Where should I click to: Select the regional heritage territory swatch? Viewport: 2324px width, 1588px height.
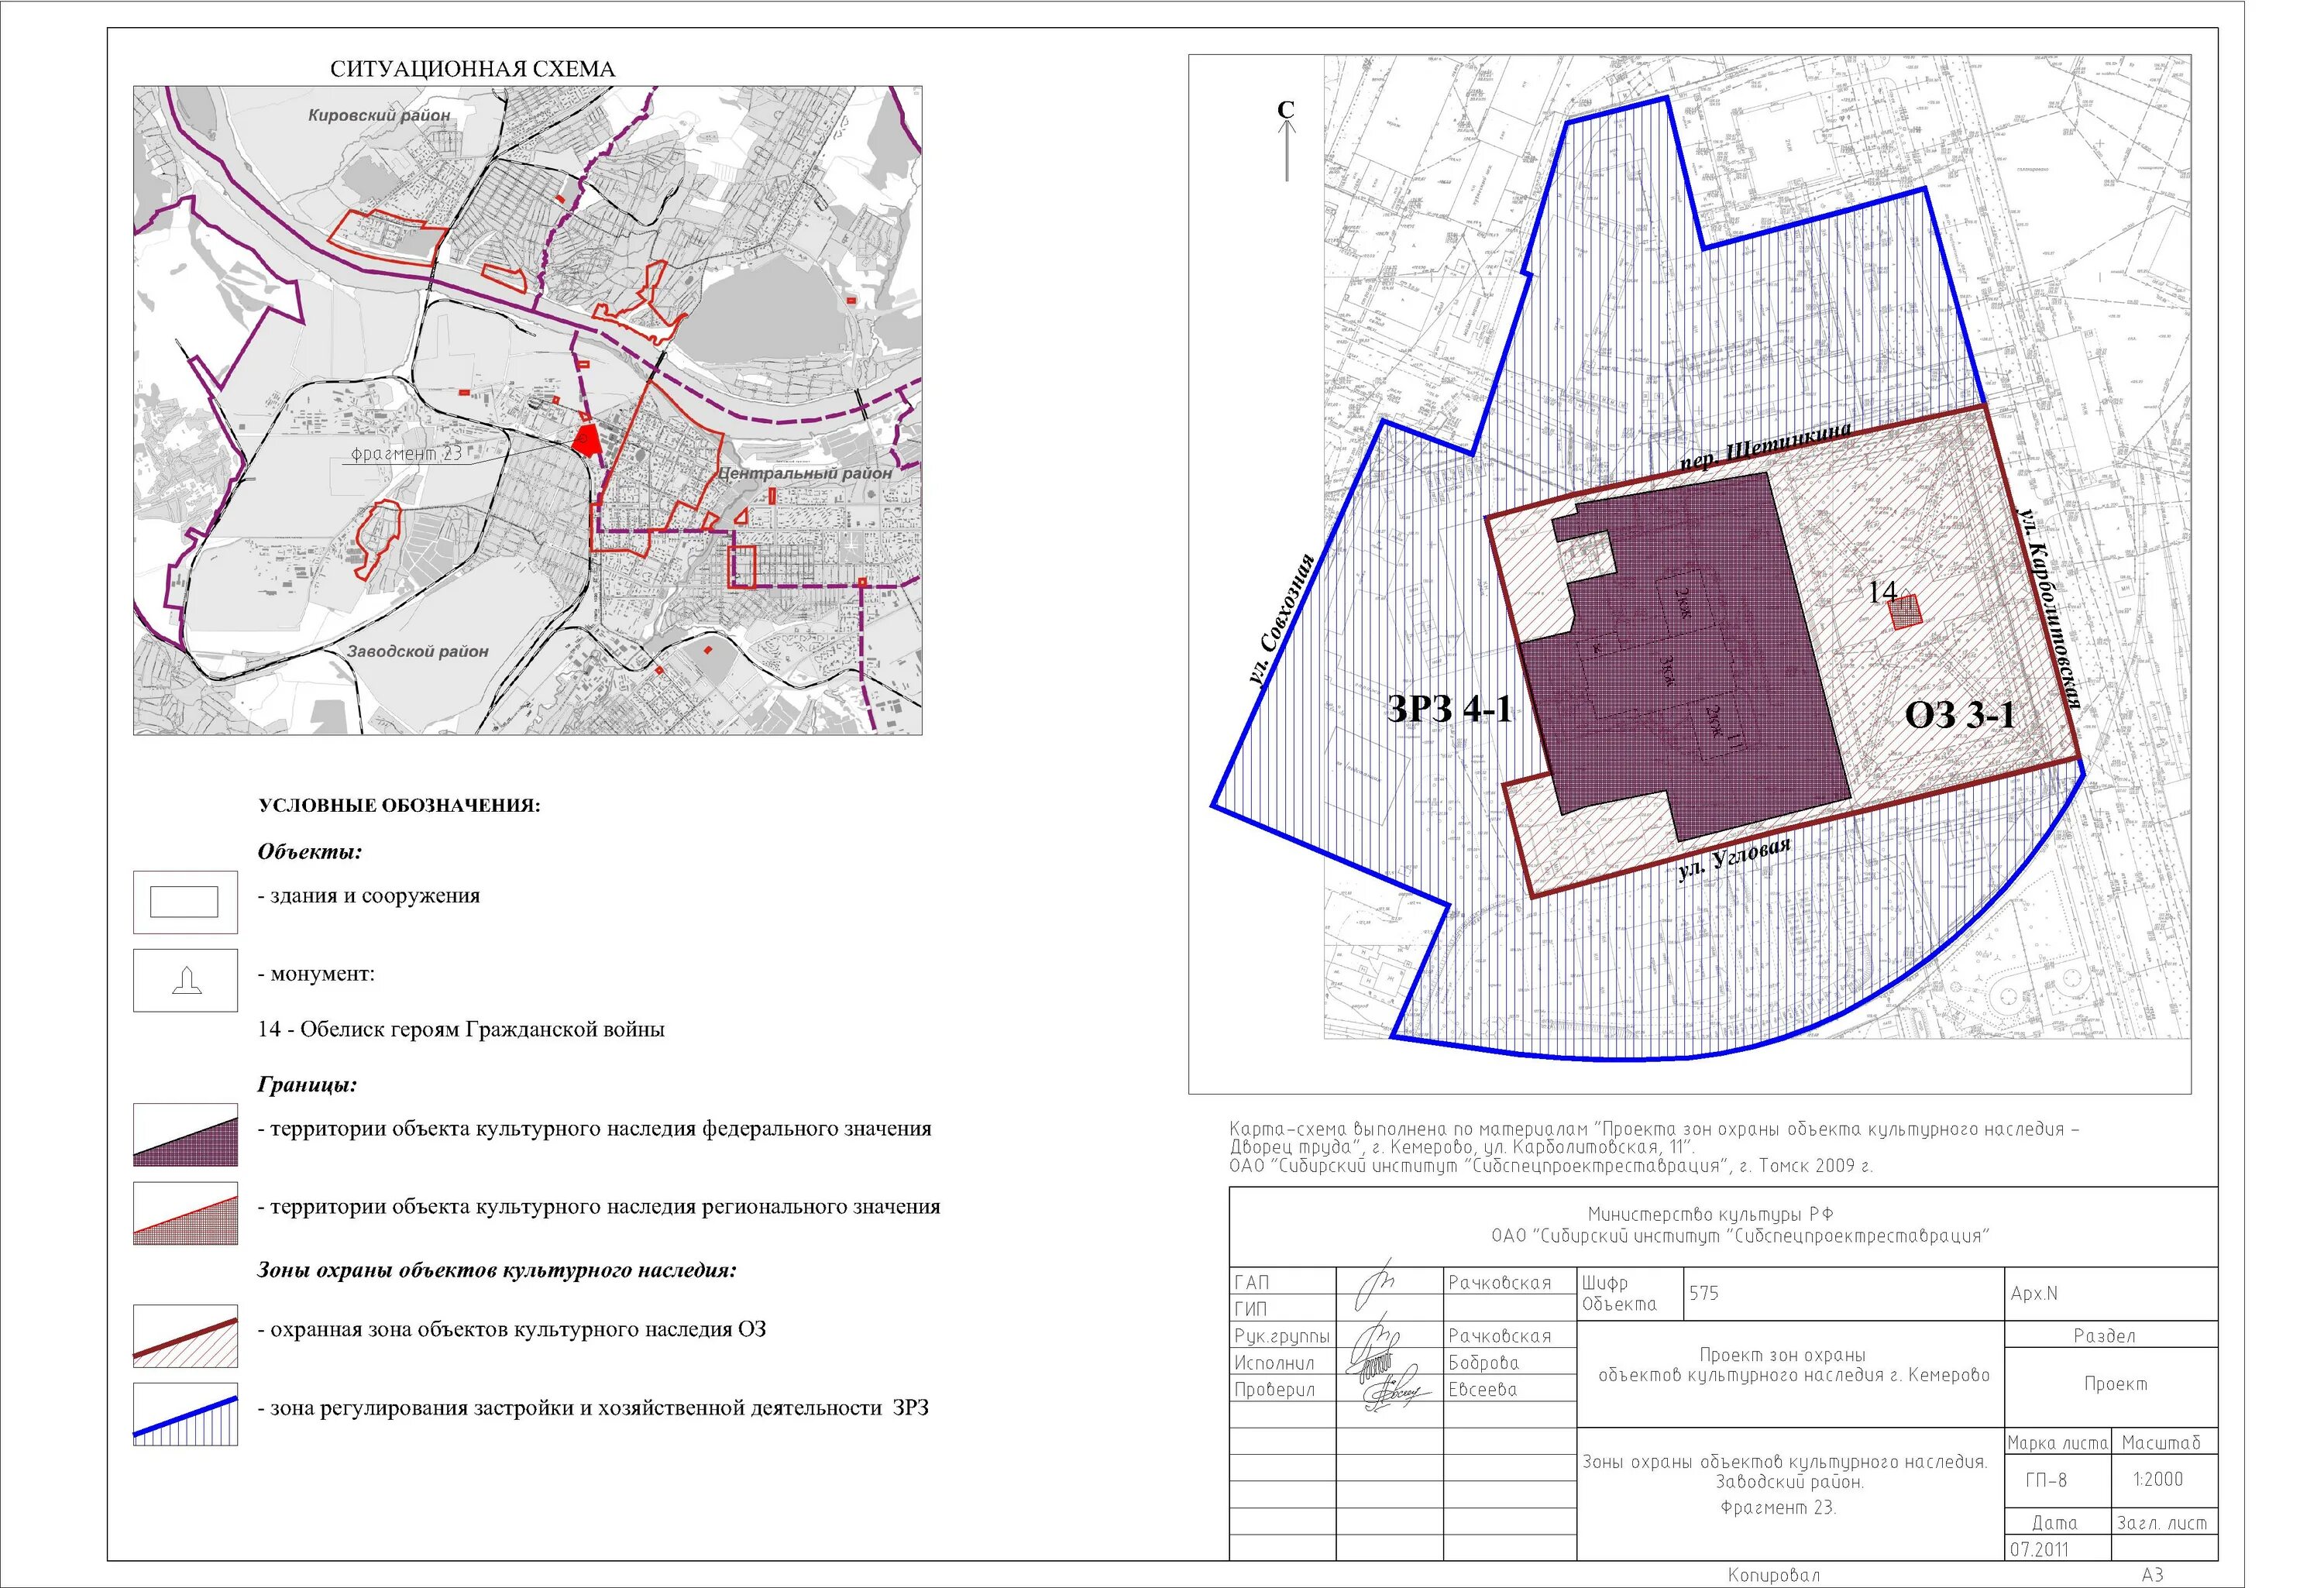point(185,1213)
